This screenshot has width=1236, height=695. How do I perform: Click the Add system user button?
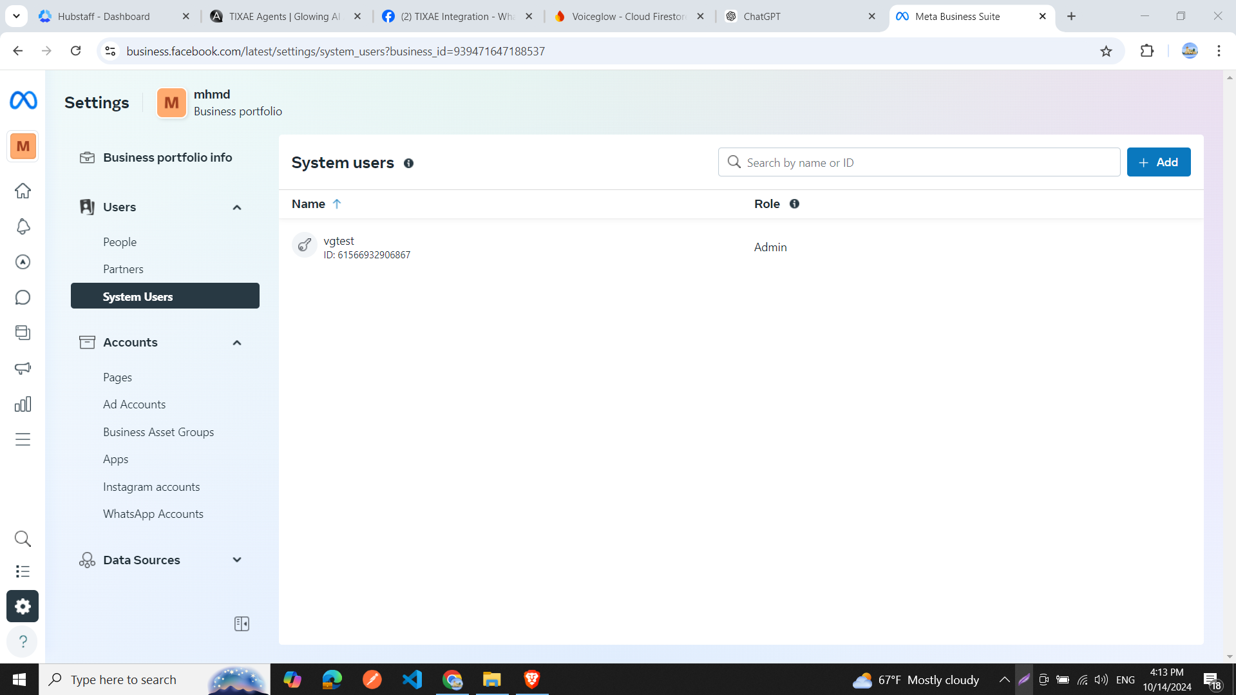point(1158,162)
